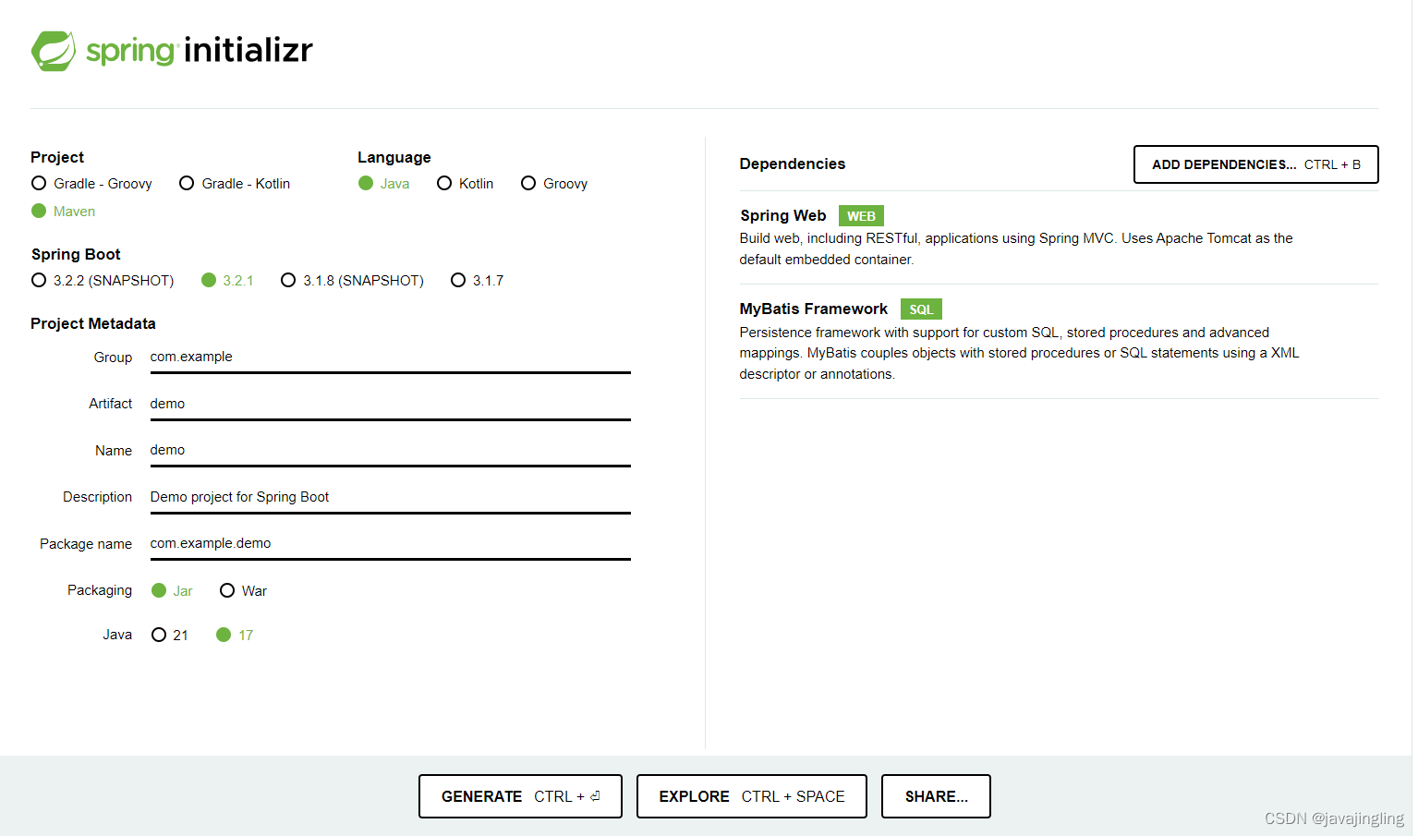Click the Packaging label
This screenshot has width=1418, height=836.
pos(100,590)
